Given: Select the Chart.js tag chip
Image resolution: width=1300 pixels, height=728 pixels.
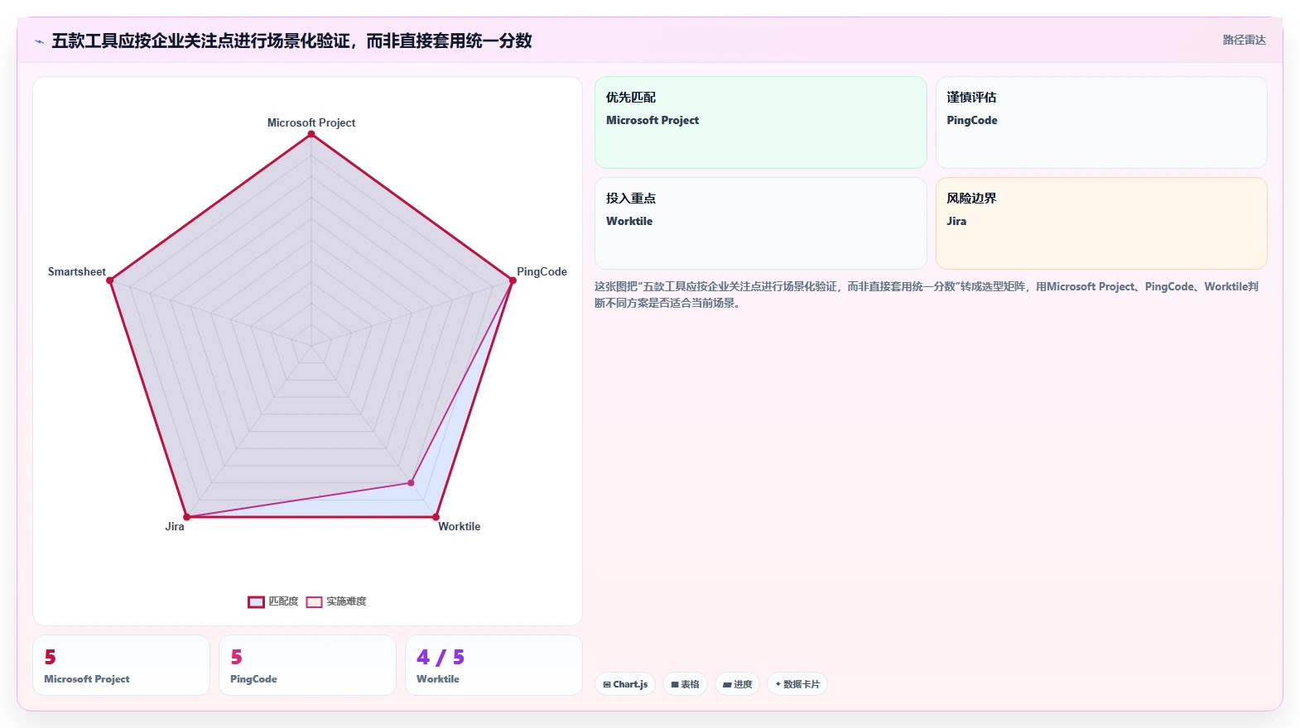Looking at the screenshot, I should pos(625,684).
